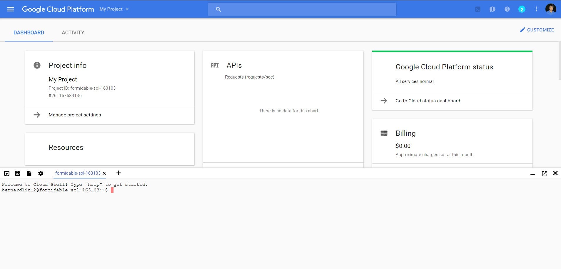Open the hamburger navigation menu
The image size is (561, 269).
coord(11,9)
